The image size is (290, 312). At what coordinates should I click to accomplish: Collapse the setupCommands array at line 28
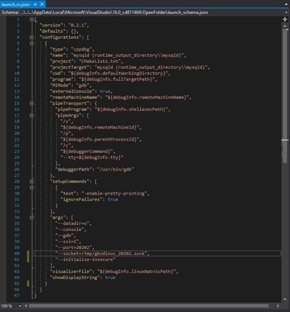coord(32,181)
